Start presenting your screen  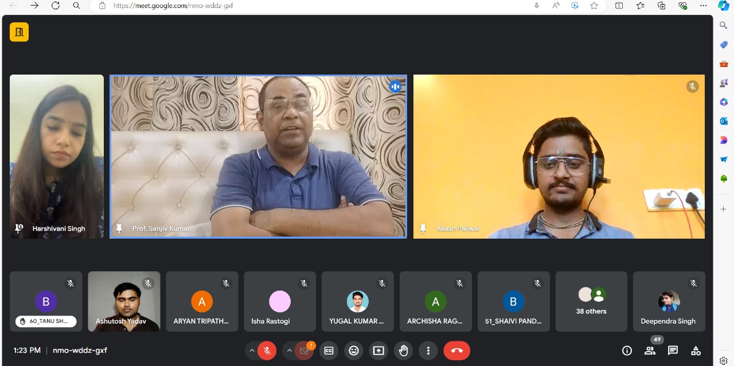378,351
